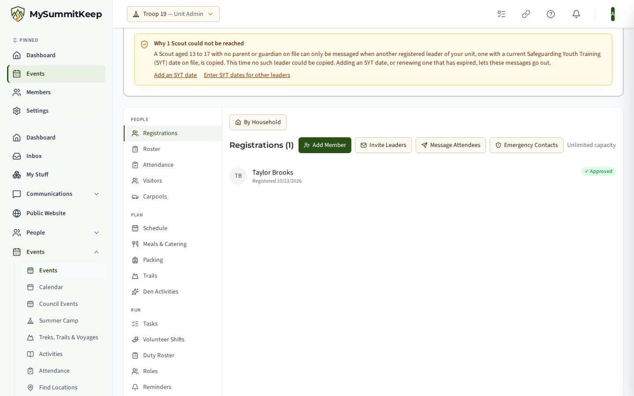Open Carpools section

point(173,197)
